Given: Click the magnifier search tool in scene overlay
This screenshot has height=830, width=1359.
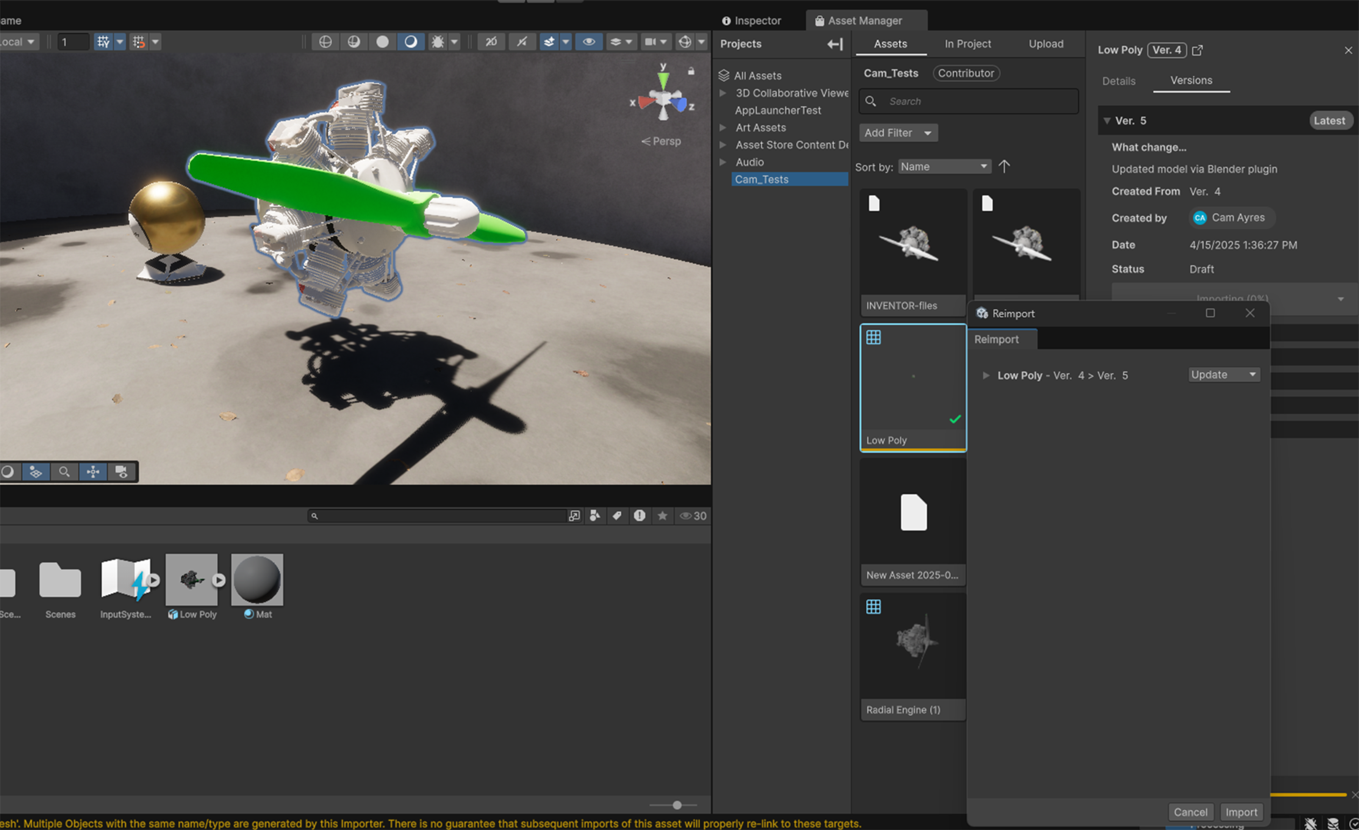Looking at the screenshot, I should coord(64,472).
